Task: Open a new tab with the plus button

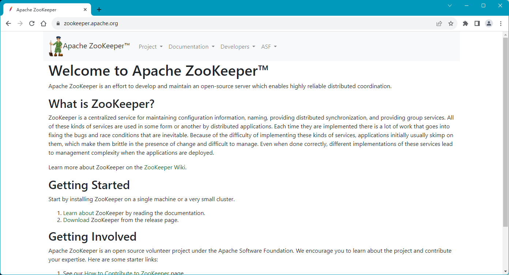Action: coord(99,10)
